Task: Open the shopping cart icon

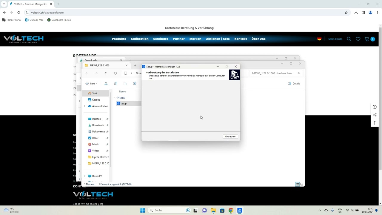Action: [367, 39]
